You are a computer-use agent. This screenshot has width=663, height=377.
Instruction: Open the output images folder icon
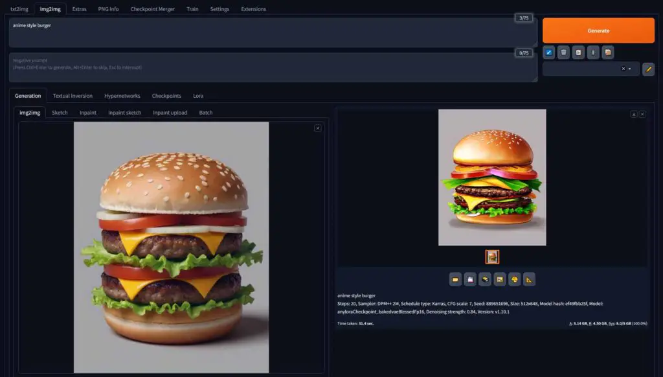click(x=455, y=279)
